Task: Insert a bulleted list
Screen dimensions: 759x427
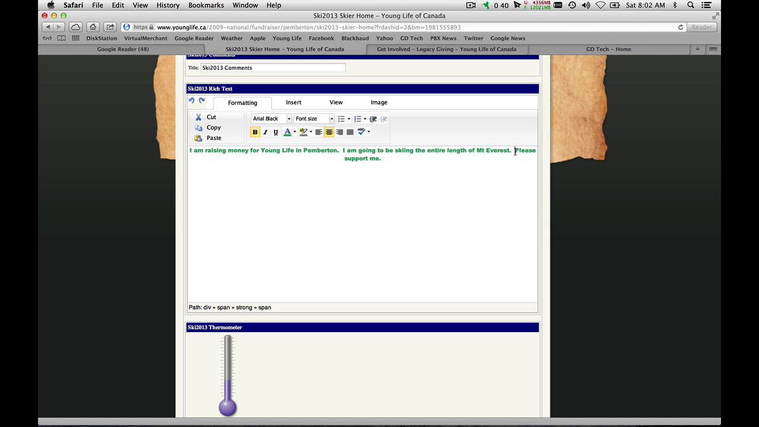Action: click(341, 119)
